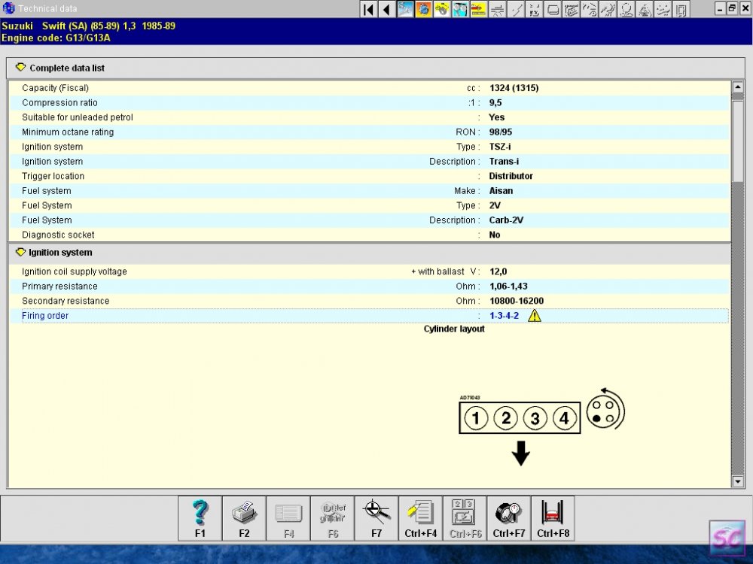Click the Engine code G13/G13A header

tap(56, 38)
